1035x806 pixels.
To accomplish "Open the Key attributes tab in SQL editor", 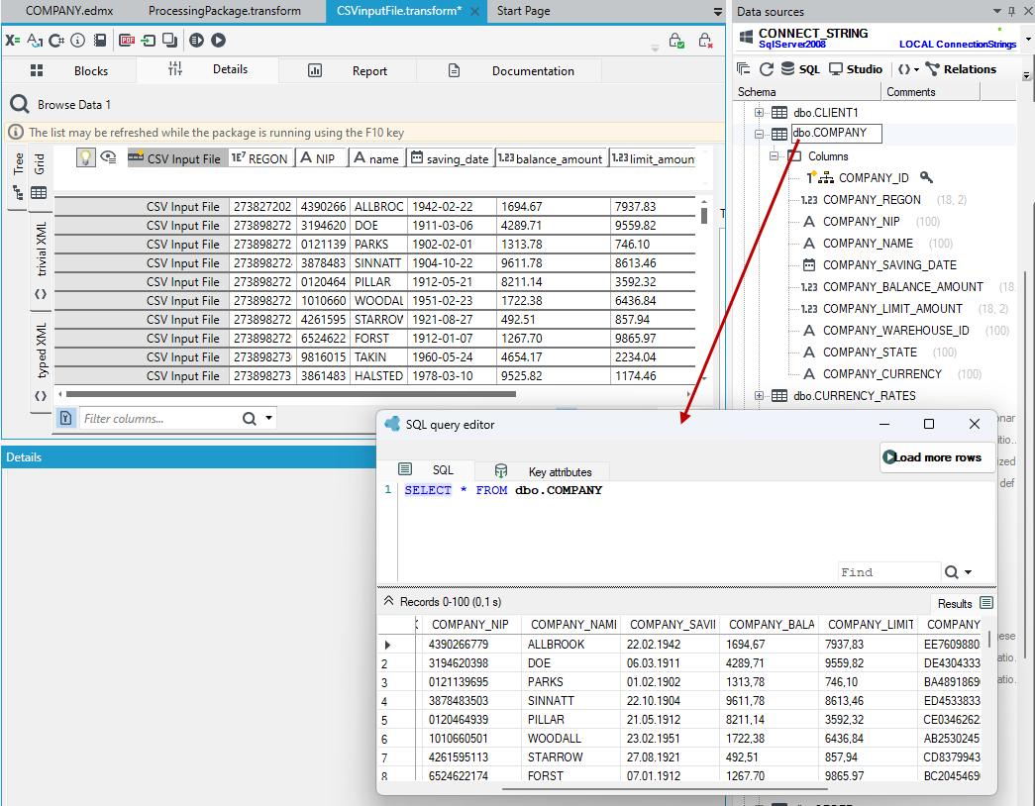I will 543,471.
